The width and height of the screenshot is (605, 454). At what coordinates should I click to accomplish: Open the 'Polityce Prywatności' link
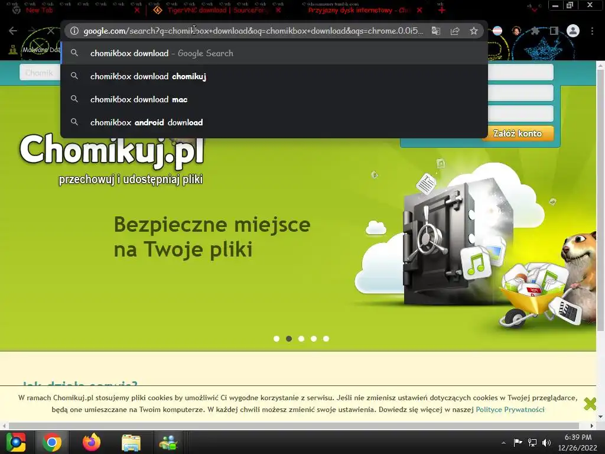[510, 409]
